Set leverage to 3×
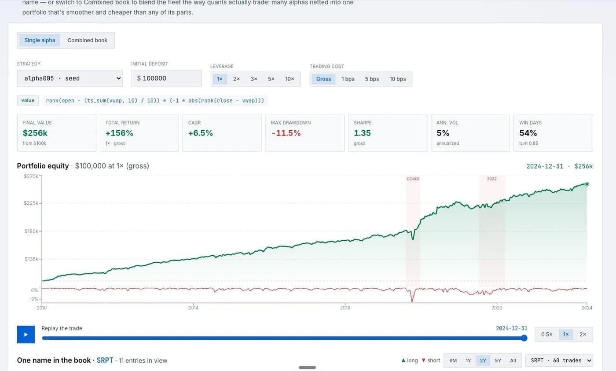Image resolution: width=616 pixels, height=371 pixels. point(254,79)
